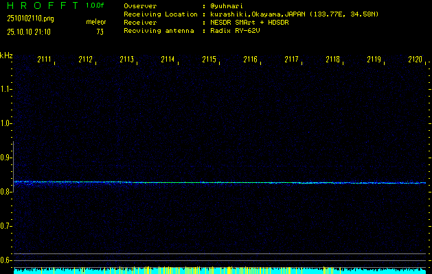Click the 2120 time marker
The width and height of the screenshot is (432, 274).
[415, 60]
